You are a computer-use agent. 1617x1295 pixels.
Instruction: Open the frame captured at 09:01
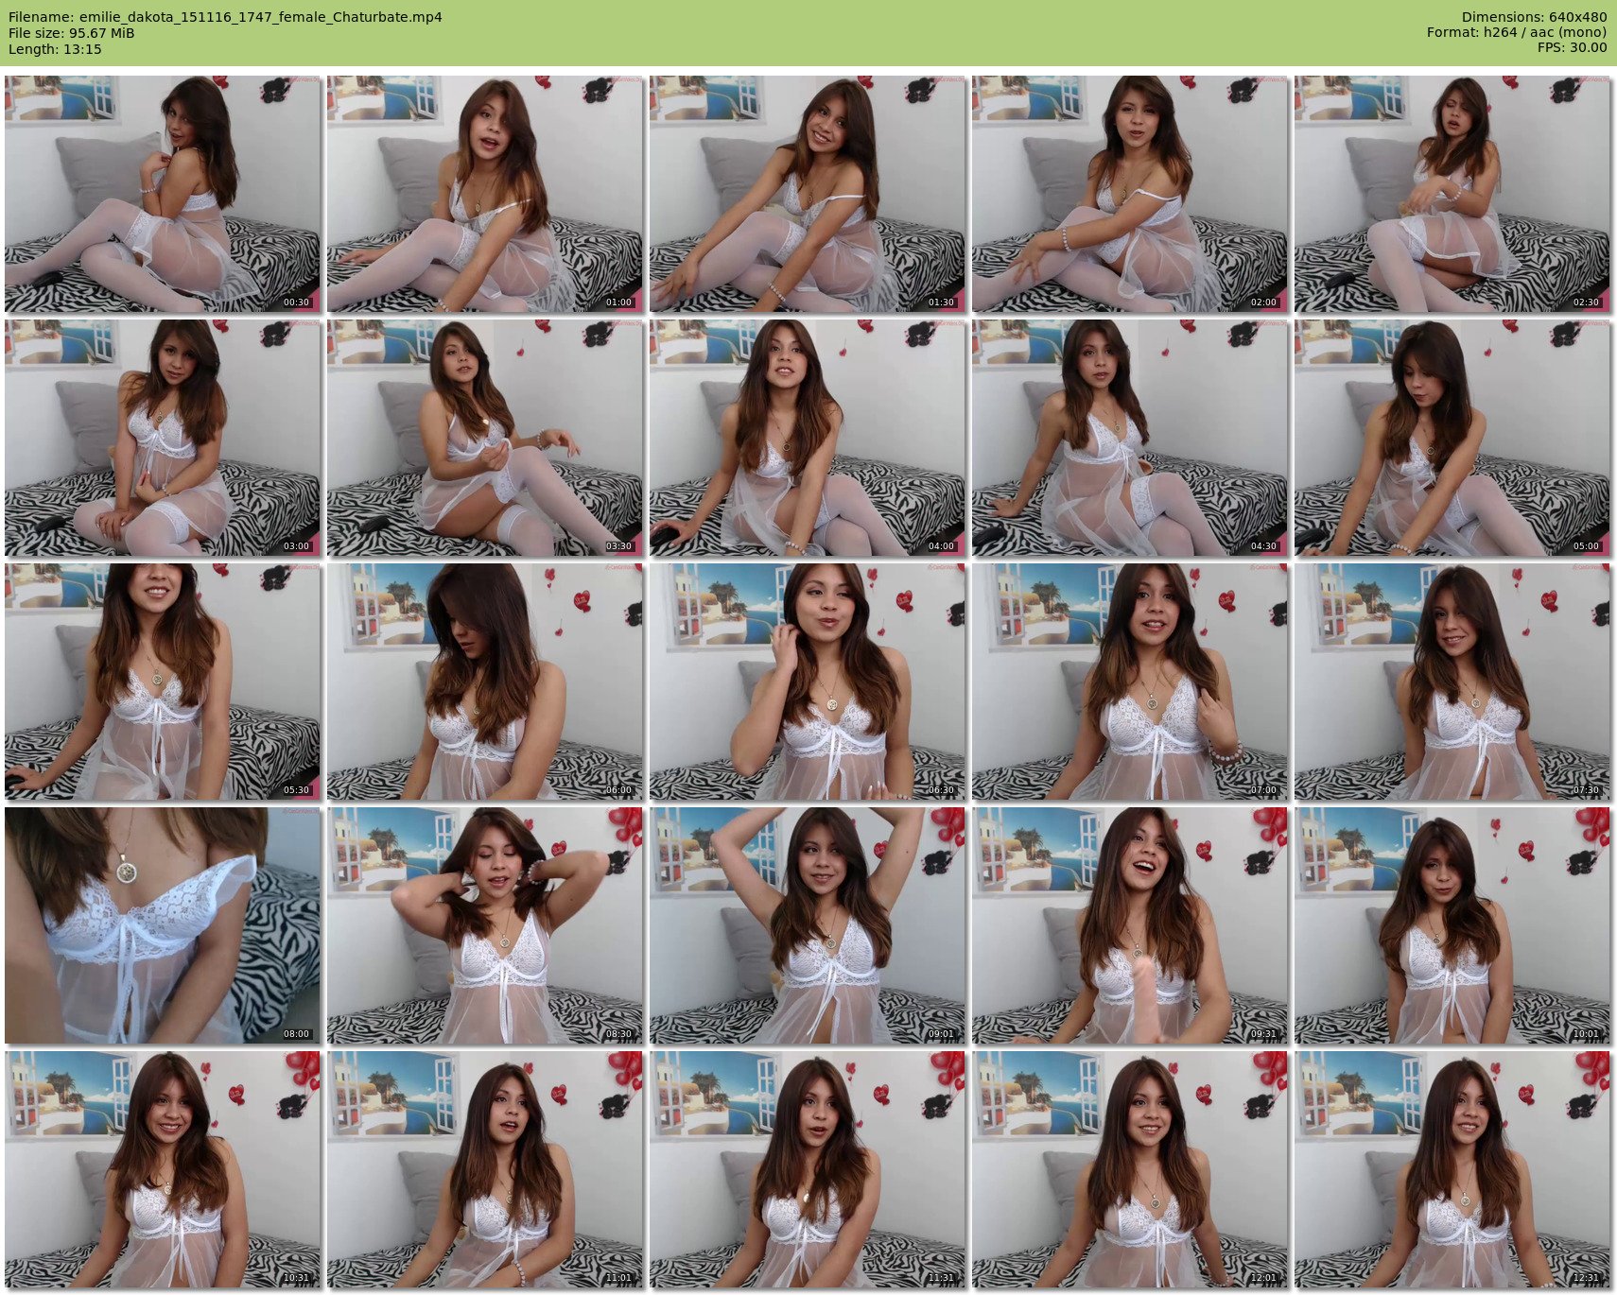click(x=808, y=925)
